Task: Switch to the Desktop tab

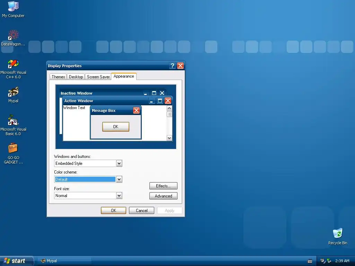Action: coord(76,77)
